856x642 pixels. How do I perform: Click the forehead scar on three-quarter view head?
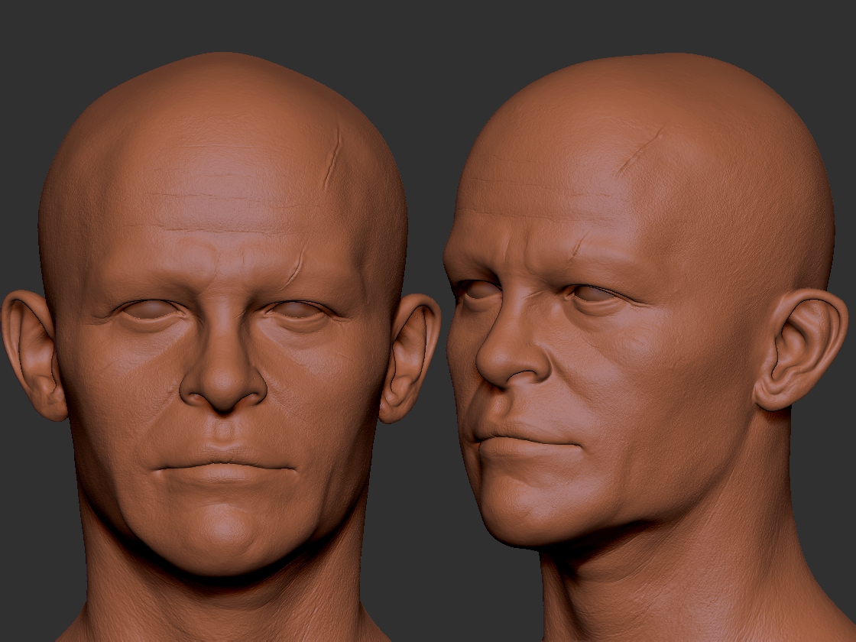pyautogui.click(x=640, y=151)
